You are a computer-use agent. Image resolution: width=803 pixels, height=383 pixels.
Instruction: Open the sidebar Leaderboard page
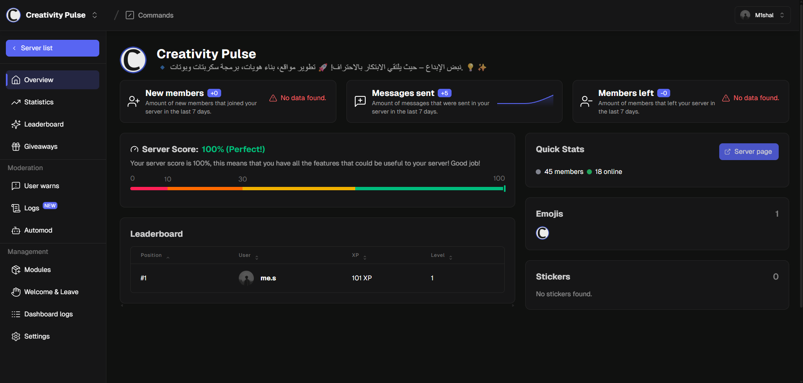[x=52, y=124]
